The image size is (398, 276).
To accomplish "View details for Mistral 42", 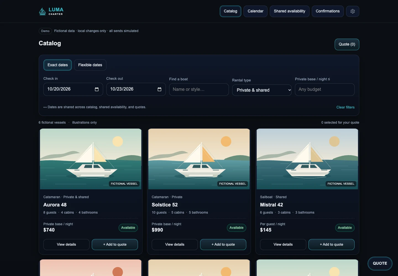I will point(283,245).
